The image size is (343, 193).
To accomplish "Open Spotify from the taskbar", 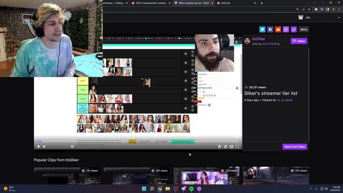I will point(191,189).
